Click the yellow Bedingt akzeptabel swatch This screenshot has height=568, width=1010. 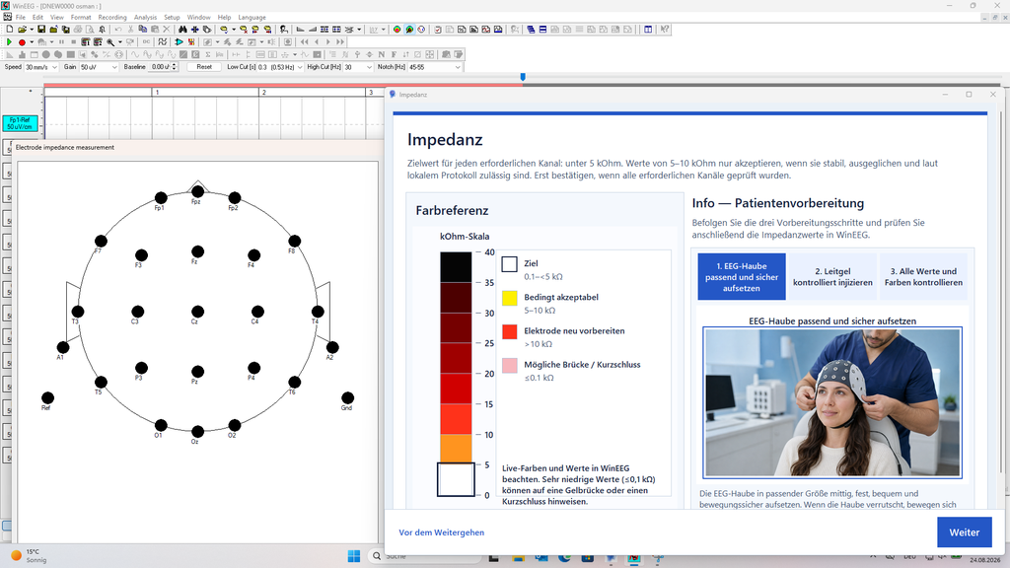(x=509, y=298)
